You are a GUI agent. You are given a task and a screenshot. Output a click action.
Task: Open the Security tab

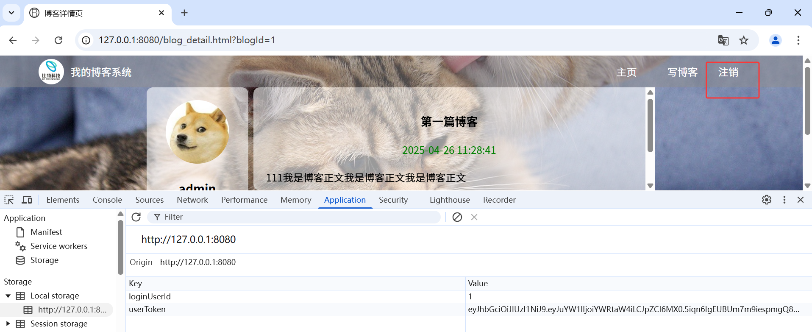tap(393, 200)
